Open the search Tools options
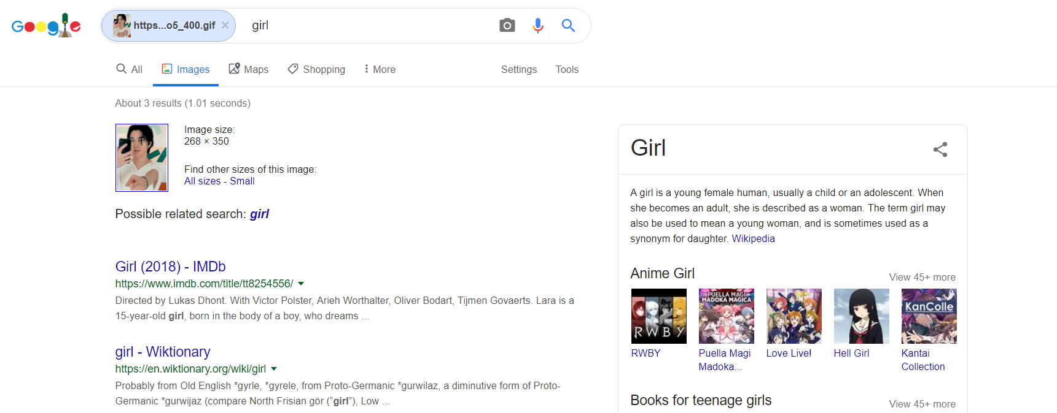1057x413 pixels. [567, 69]
